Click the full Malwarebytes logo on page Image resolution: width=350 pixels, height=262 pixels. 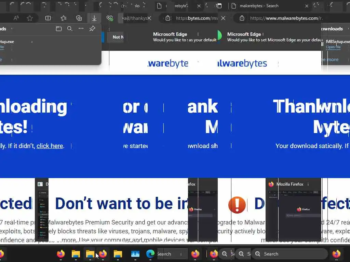pyautogui.click(x=242, y=63)
